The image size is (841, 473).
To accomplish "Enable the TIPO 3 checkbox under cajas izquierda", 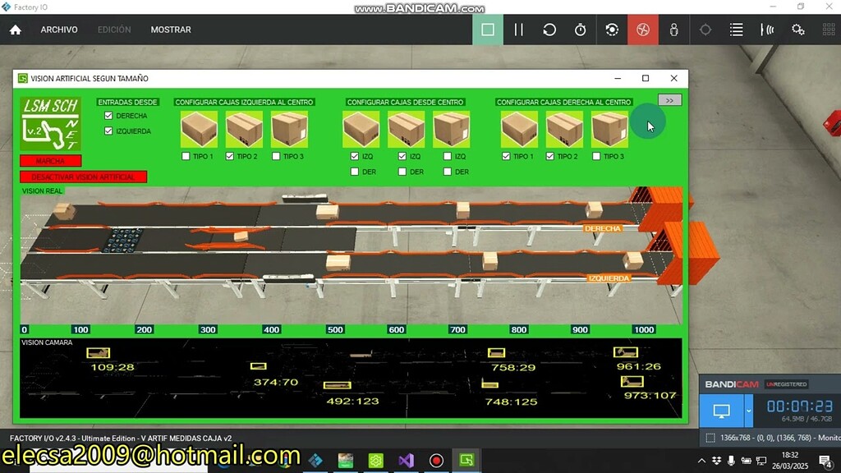I will [275, 156].
